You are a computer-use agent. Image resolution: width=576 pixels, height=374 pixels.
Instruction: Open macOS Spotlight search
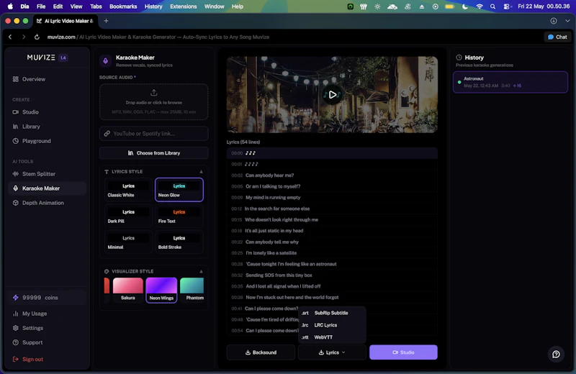tap(492, 6)
